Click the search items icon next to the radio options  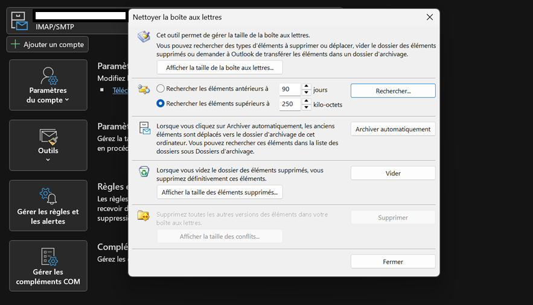[144, 90]
